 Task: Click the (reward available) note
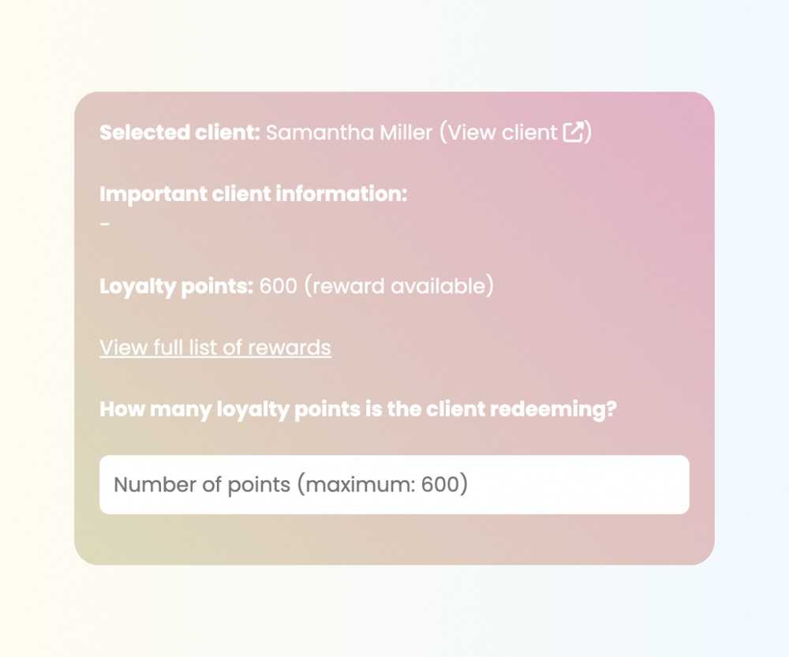coord(398,286)
